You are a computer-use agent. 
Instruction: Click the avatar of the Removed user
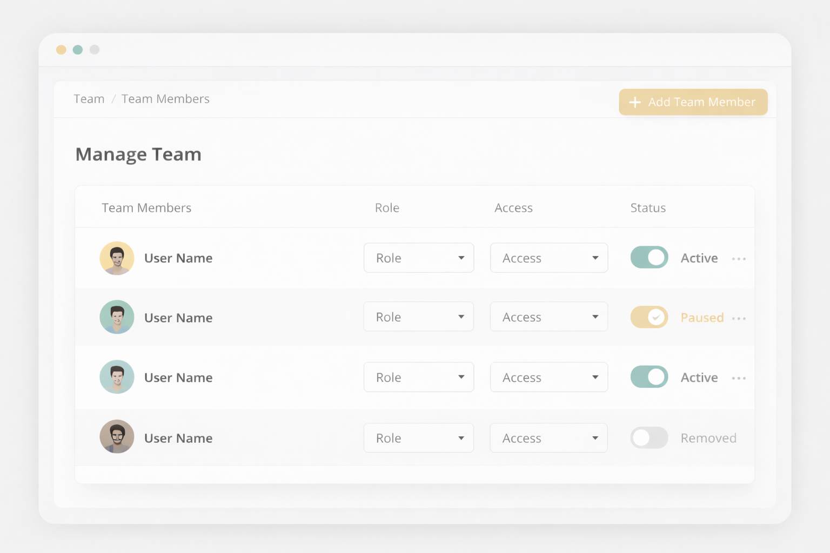tap(117, 436)
